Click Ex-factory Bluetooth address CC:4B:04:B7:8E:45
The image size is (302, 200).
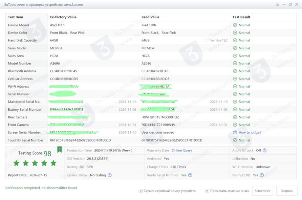(63, 71)
